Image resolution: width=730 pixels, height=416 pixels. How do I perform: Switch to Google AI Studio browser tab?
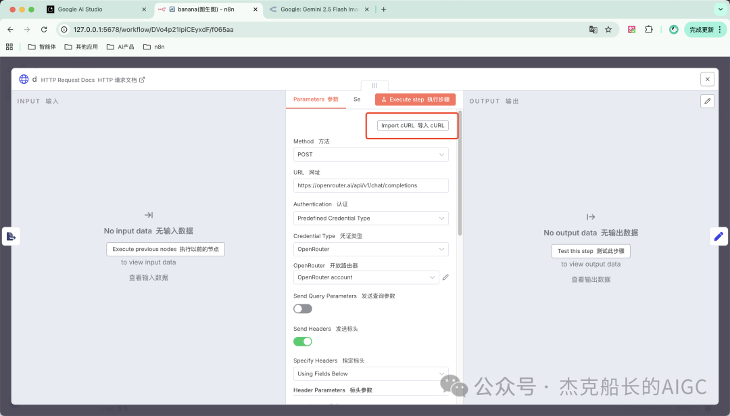point(97,9)
